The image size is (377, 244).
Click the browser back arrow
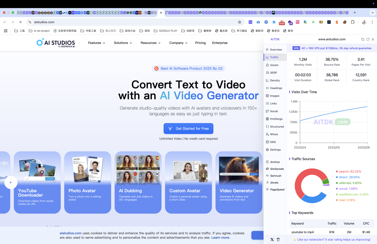5,22
